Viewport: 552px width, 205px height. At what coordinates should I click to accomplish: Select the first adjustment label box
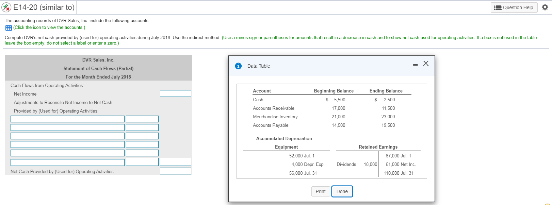click(67, 119)
